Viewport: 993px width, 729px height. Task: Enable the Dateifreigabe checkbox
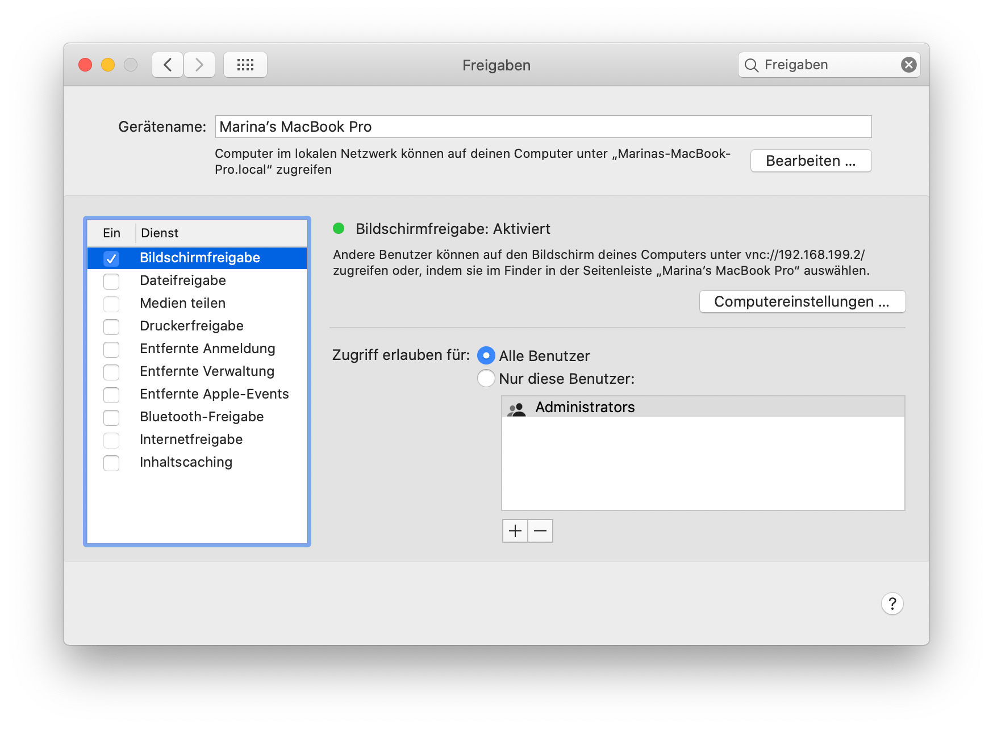click(111, 281)
